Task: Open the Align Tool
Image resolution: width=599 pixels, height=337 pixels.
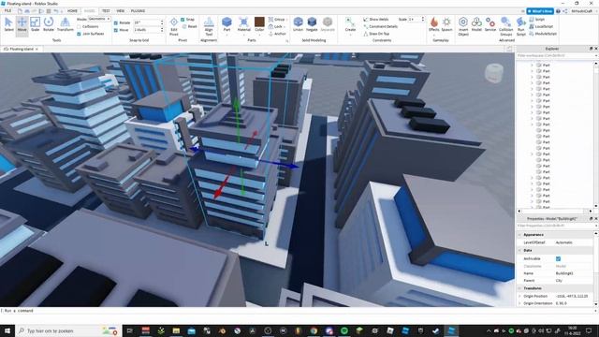Action: [209, 26]
